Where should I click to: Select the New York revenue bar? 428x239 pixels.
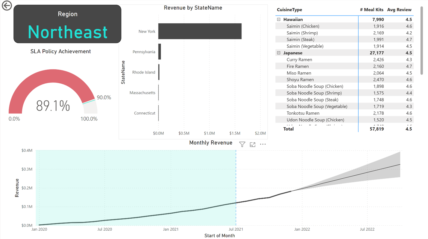pyautogui.click(x=200, y=31)
